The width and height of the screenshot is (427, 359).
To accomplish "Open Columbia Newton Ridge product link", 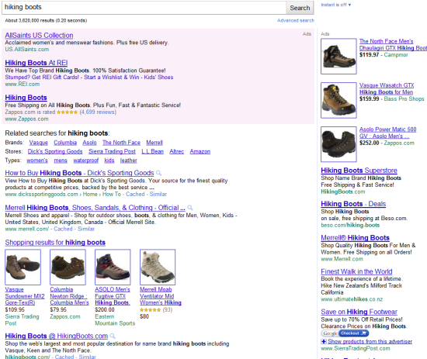I will click(x=69, y=296).
